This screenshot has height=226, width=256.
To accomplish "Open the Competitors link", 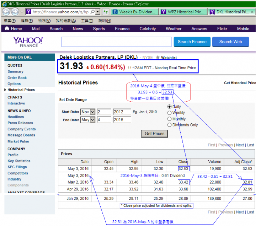I will [x=18, y=173].
